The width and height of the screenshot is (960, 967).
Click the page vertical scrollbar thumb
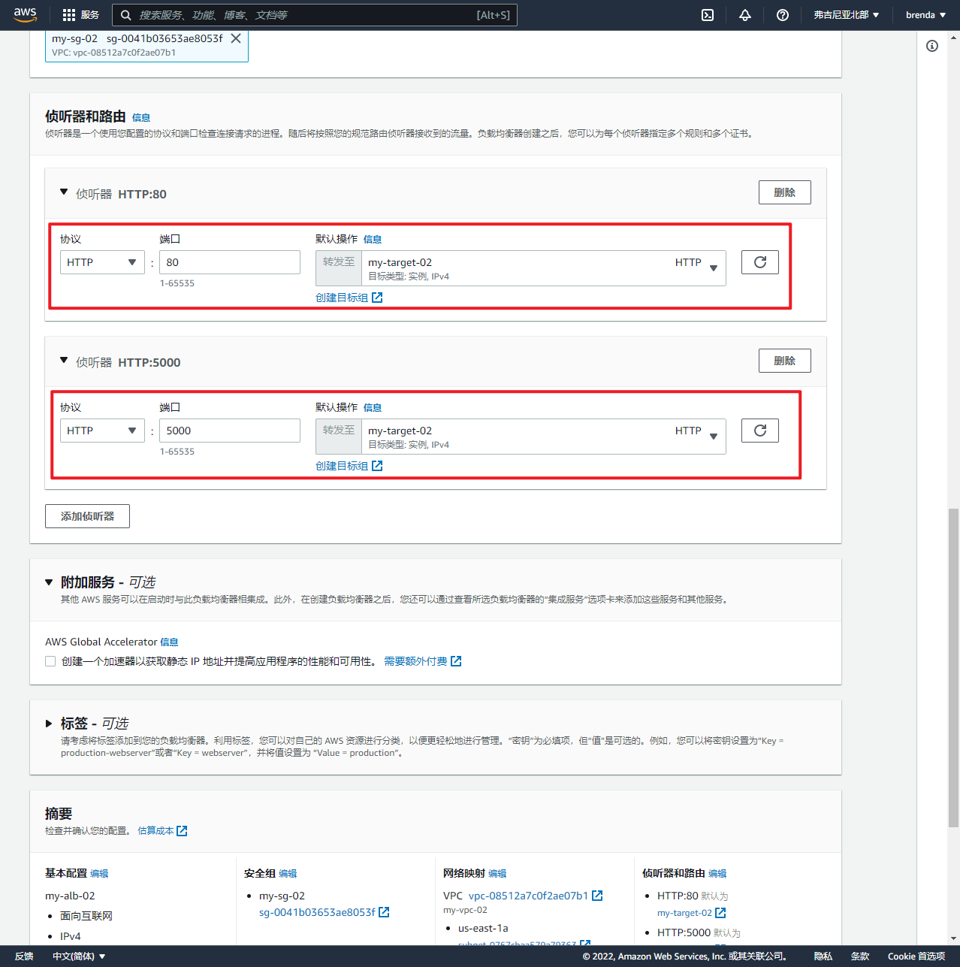click(953, 668)
